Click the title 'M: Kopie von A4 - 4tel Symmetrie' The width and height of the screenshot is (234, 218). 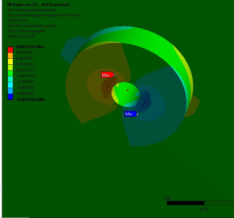pos(39,5)
